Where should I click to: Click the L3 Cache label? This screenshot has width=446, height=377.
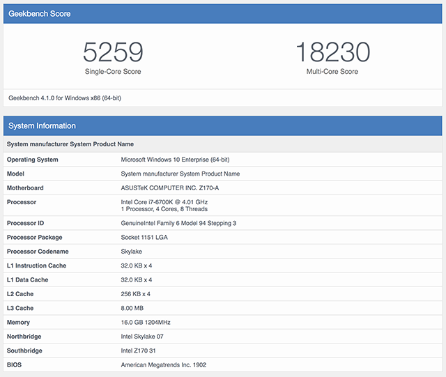[x=20, y=308]
